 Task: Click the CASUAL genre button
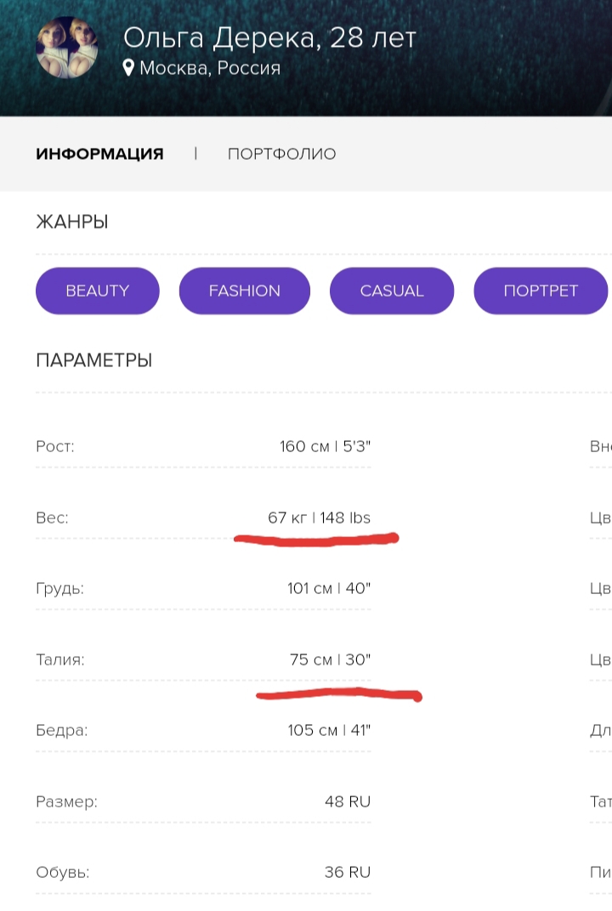point(391,291)
